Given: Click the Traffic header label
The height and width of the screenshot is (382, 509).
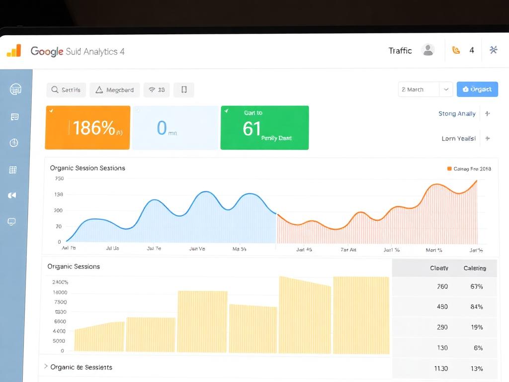Looking at the screenshot, I should (400, 51).
